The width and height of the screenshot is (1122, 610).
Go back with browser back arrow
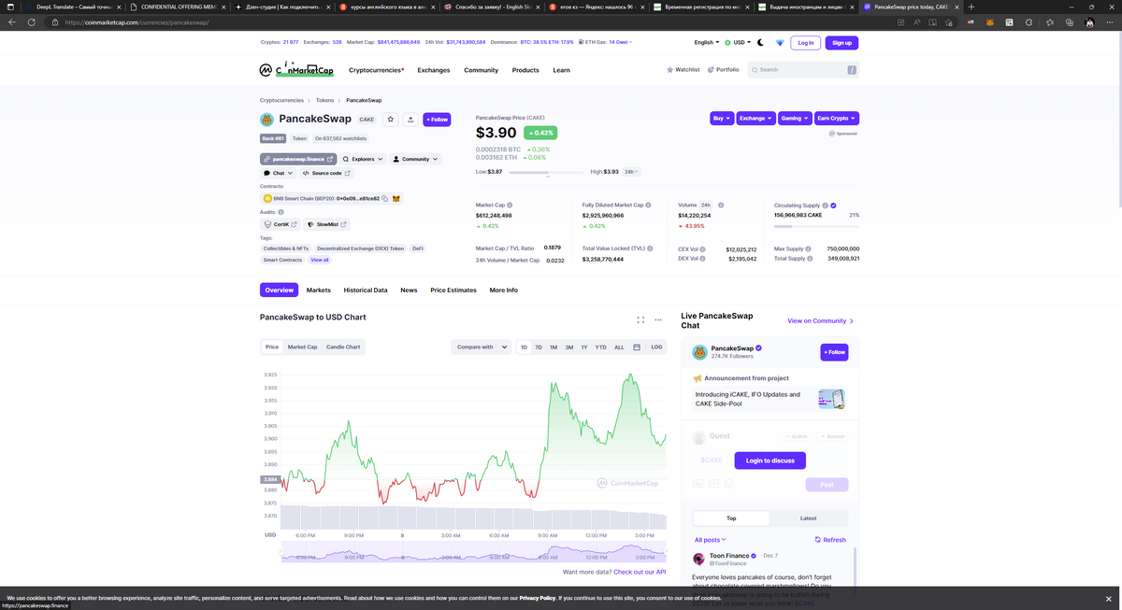(x=11, y=22)
